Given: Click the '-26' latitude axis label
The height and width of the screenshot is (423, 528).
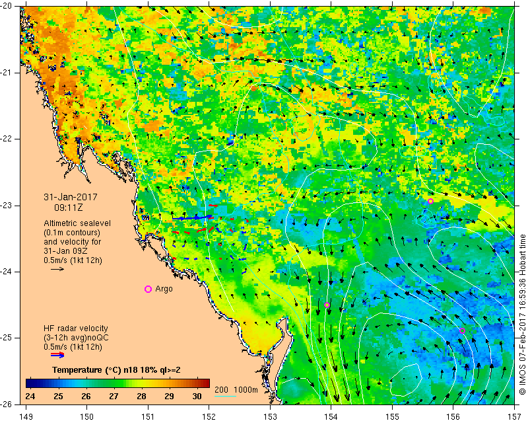Looking at the screenshot, I should click(x=6, y=404).
